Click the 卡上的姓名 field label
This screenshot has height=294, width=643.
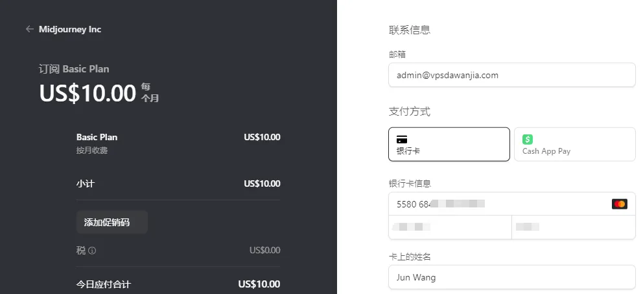(x=410, y=257)
